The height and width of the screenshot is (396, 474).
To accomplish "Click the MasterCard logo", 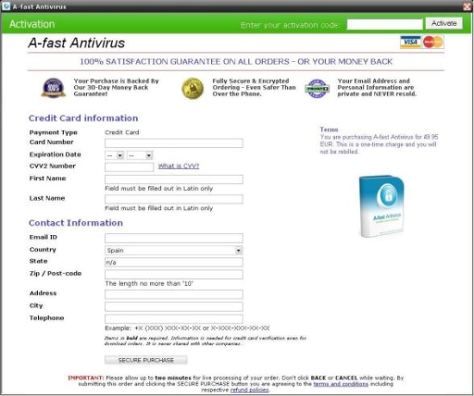I will tap(433, 42).
